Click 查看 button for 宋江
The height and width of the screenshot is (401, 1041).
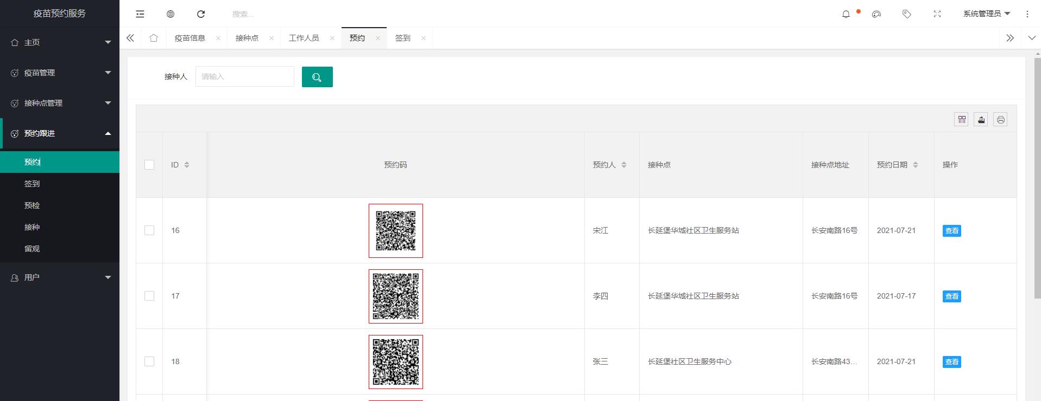click(952, 231)
